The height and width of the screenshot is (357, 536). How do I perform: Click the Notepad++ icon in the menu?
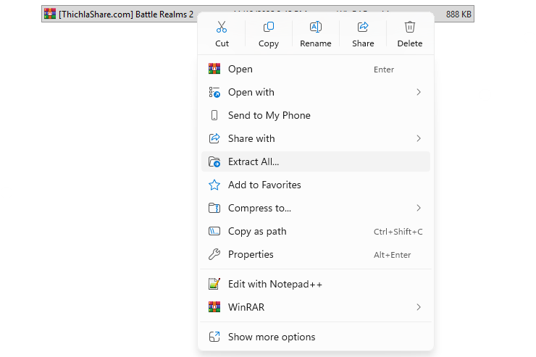click(214, 284)
